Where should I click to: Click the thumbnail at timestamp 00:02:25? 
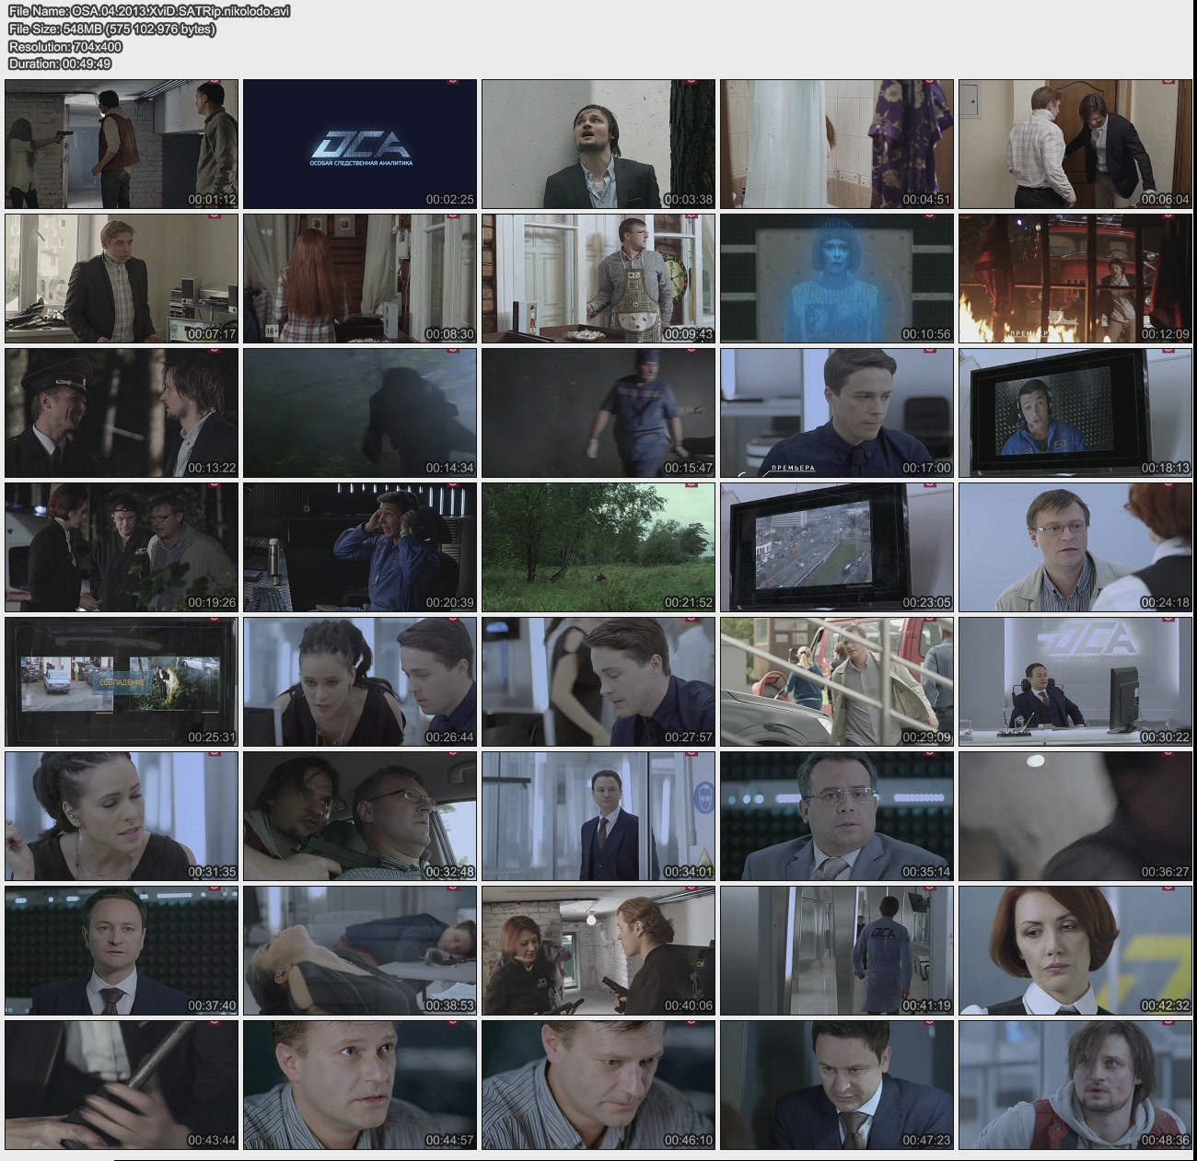(x=360, y=144)
